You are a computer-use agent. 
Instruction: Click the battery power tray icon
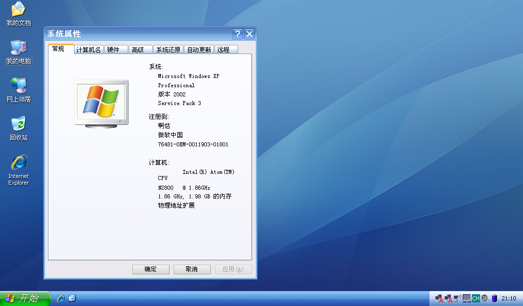pos(494,298)
